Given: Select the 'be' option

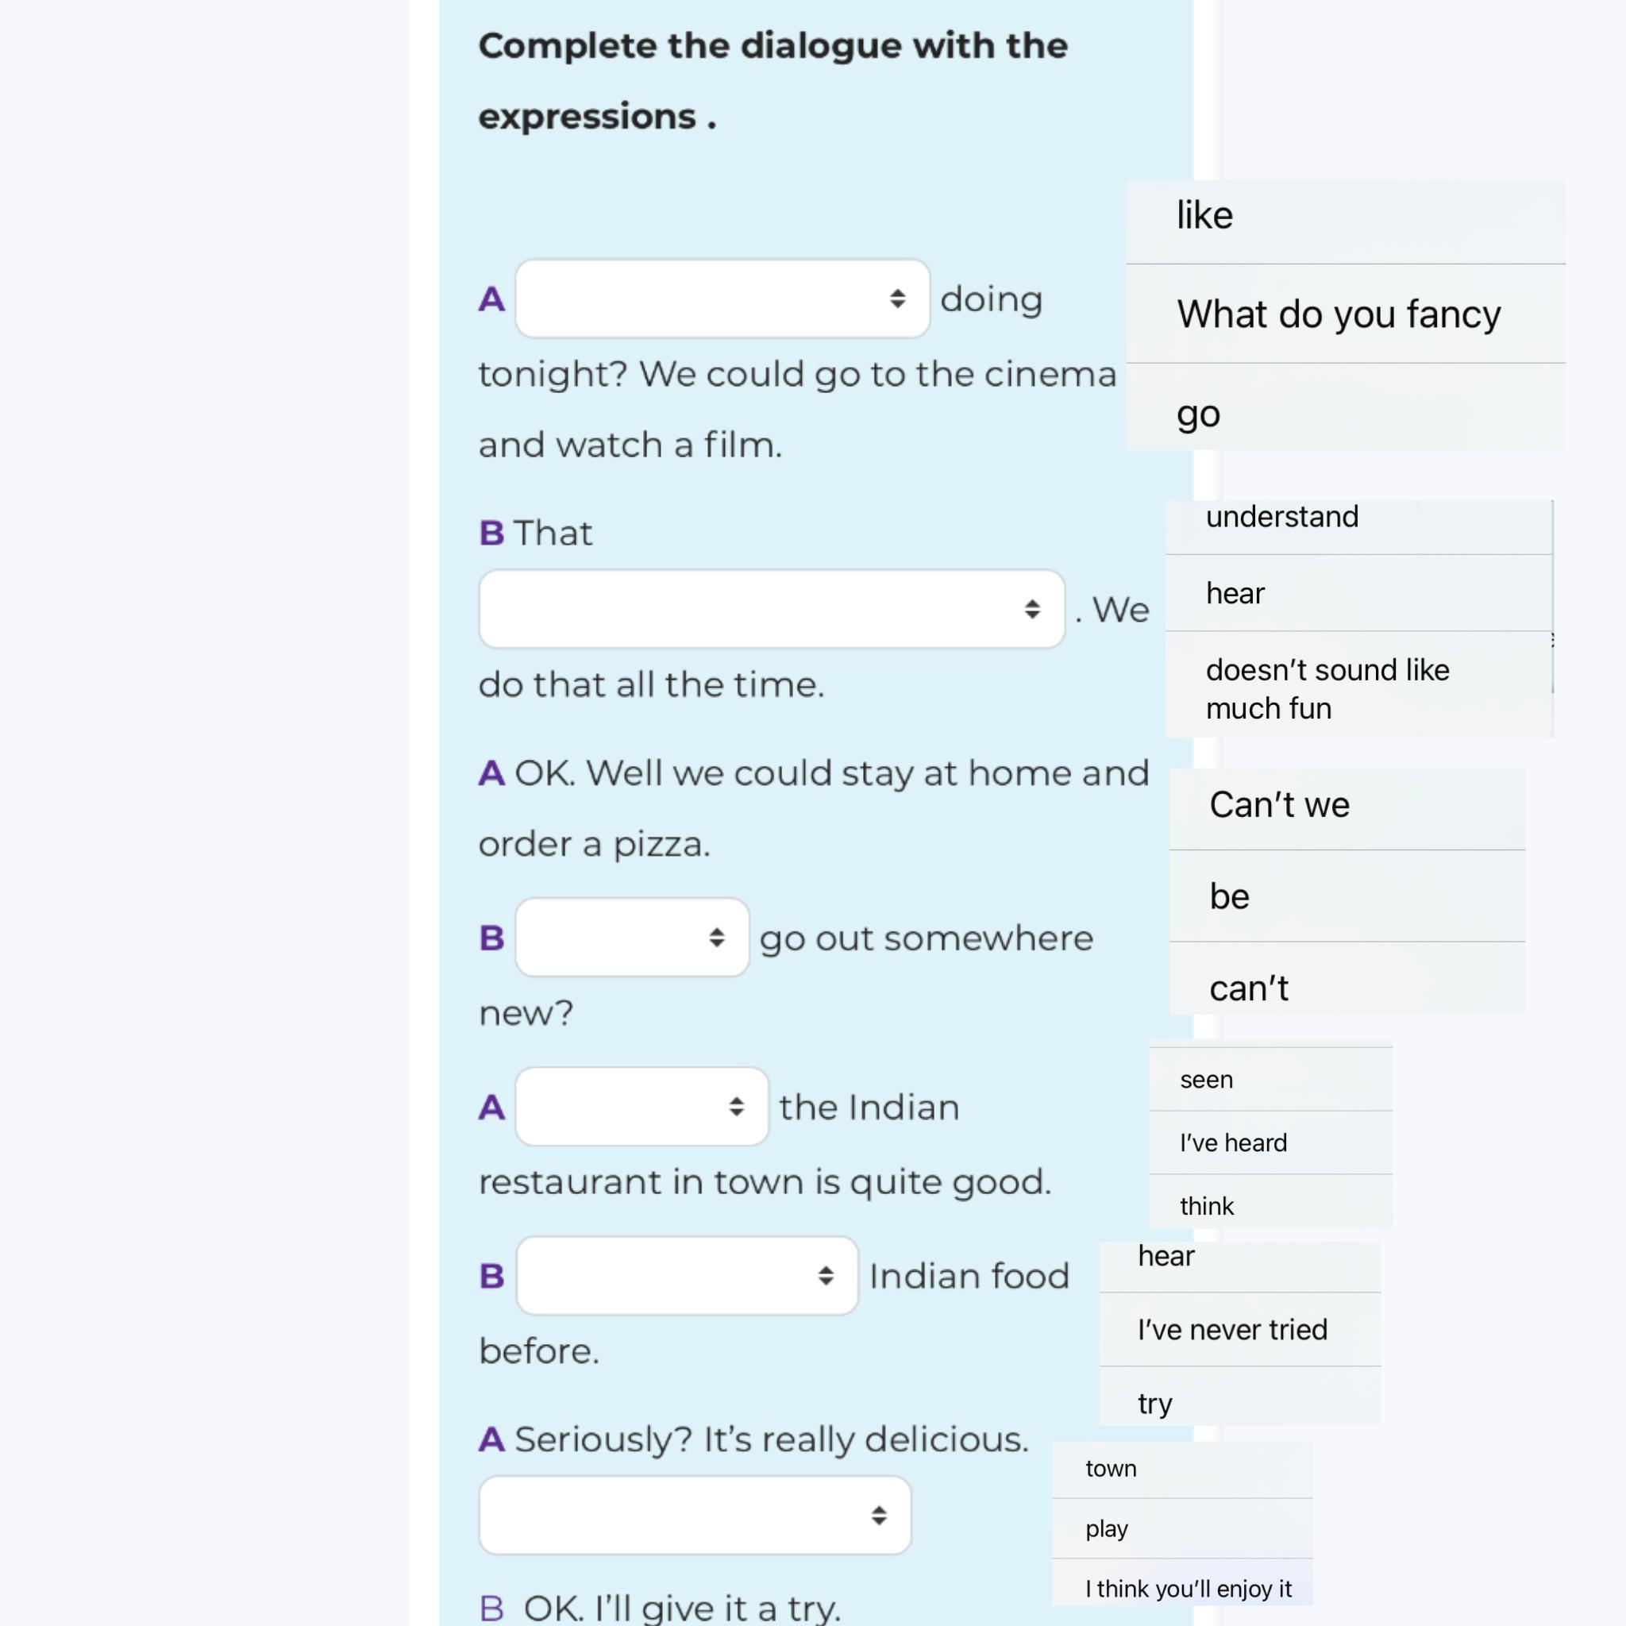Looking at the screenshot, I should (1347, 896).
